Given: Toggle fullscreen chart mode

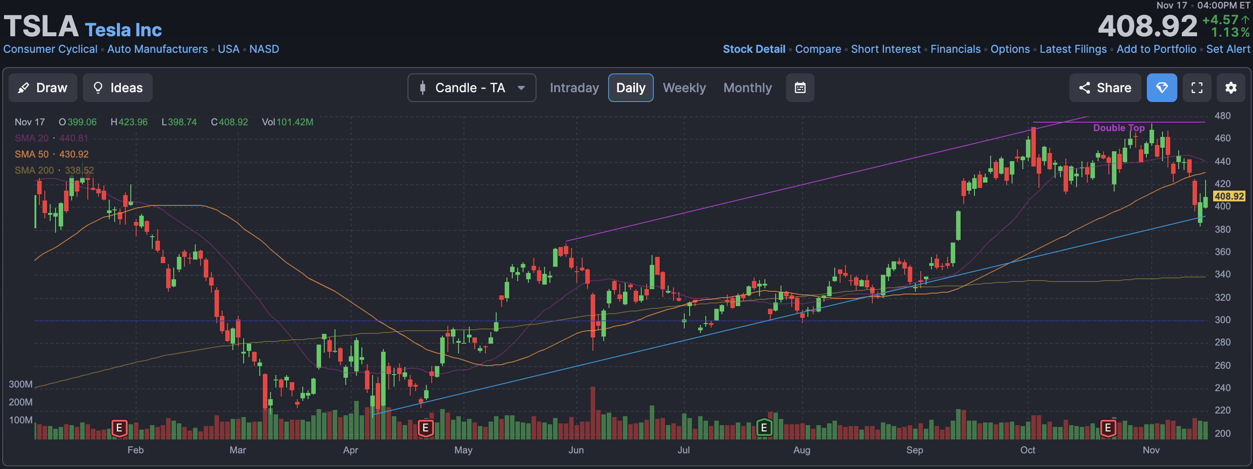Looking at the screenshot, I should [x=1197, y=88].
